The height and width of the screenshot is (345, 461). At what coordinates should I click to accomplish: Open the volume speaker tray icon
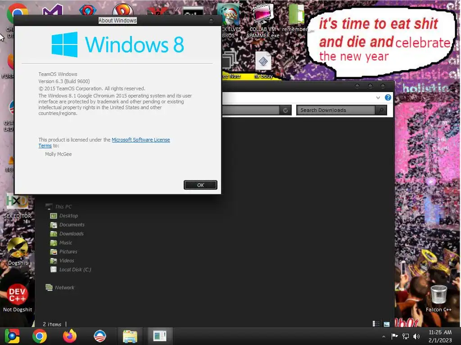[x=416, y=336]
